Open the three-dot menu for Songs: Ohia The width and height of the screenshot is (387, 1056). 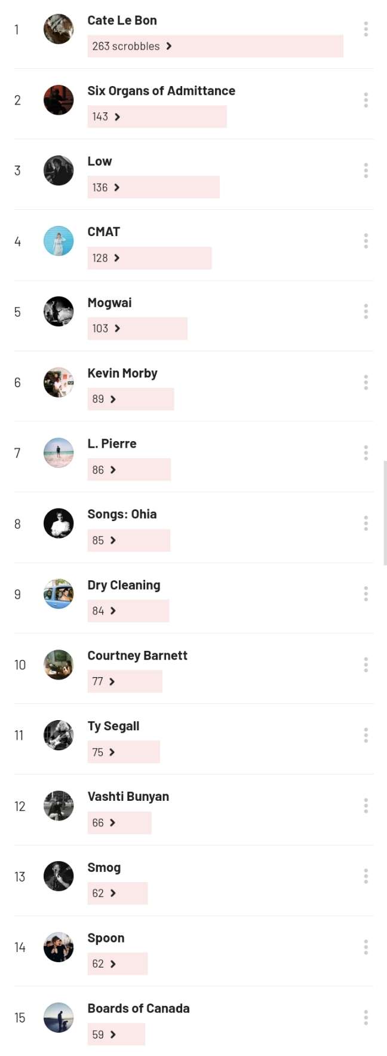tap(365, 524)
